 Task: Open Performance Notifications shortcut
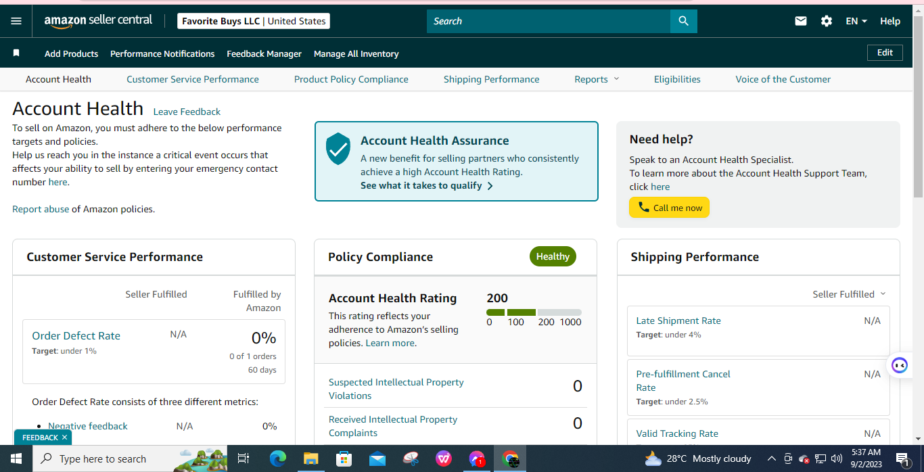[162, 53]
